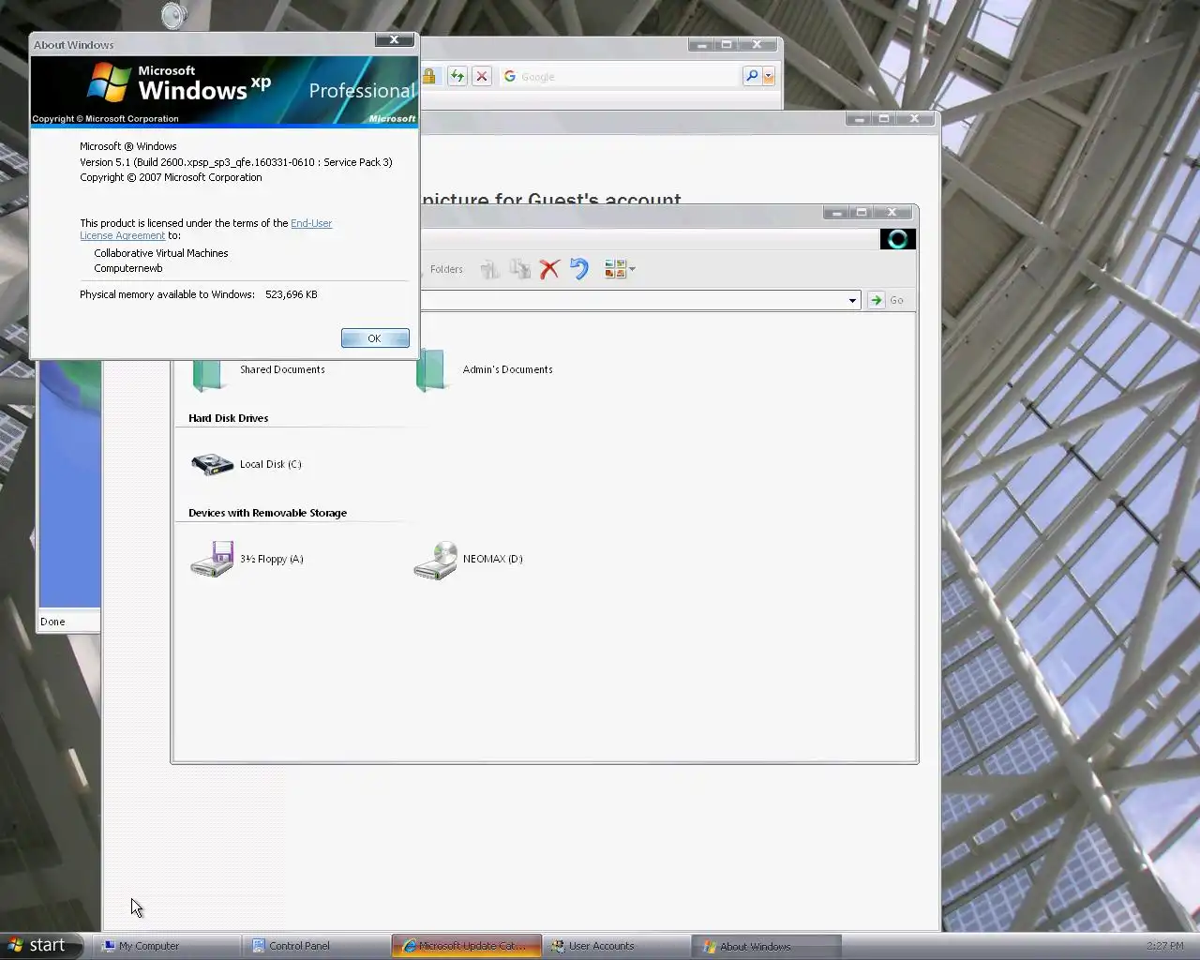The height and width of the screenshot is (960, 1200).
Task: Close the My Computer window
Action: pos(892,213)
